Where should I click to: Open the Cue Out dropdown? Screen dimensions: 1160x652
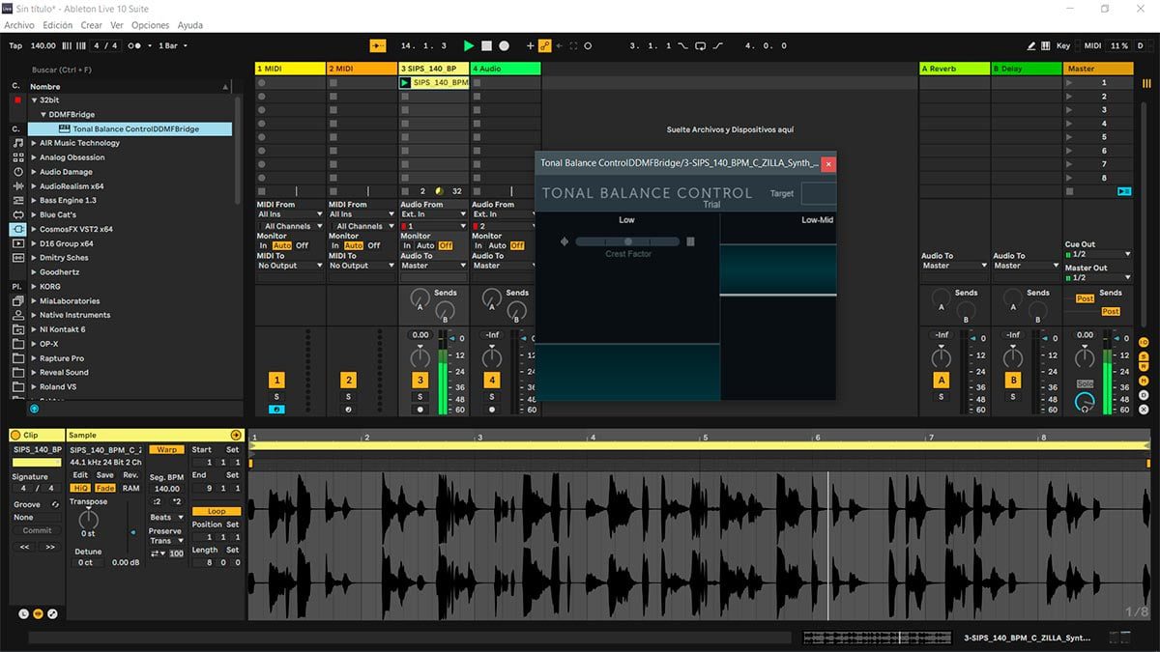point(1098,254)
